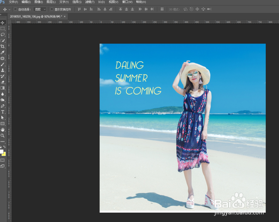Distribute bottom edges of layers

132,9
